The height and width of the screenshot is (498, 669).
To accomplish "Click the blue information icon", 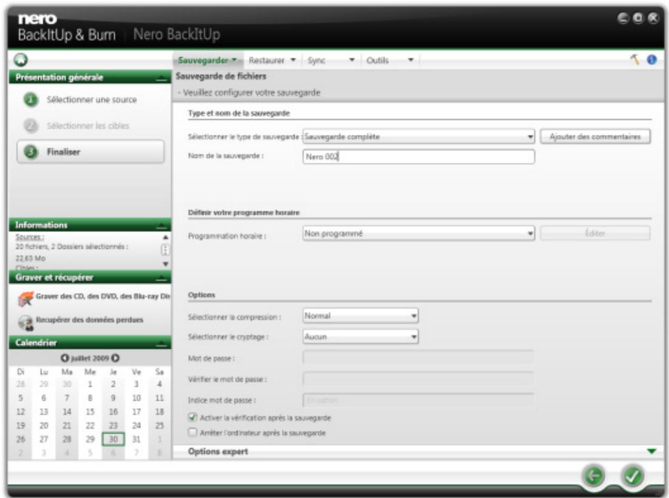I will pos(651,60).
